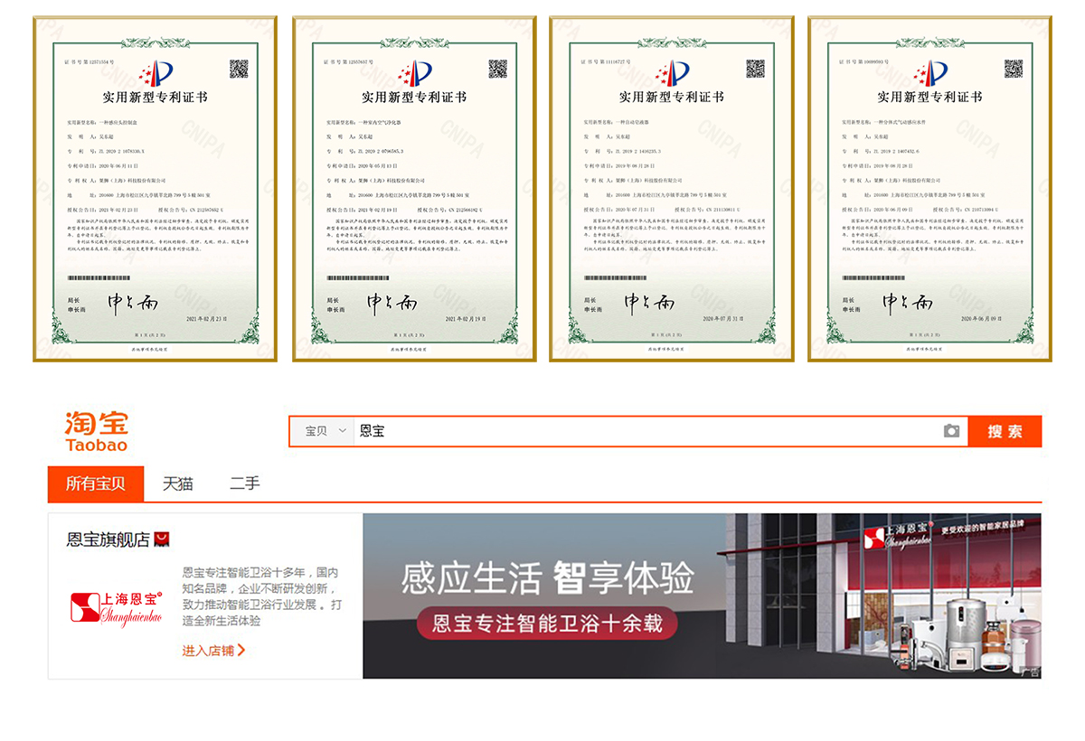The height and width of the screenshot is (741, 1085).
Task: Click the 实用新型专利证书 title on the 2020年07月31日 certificate
Action: coord(672,97)
